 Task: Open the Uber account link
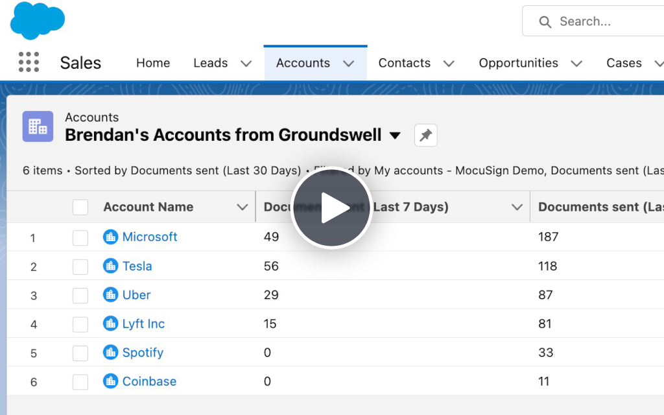pyautogui.click(x=136, y=295)
